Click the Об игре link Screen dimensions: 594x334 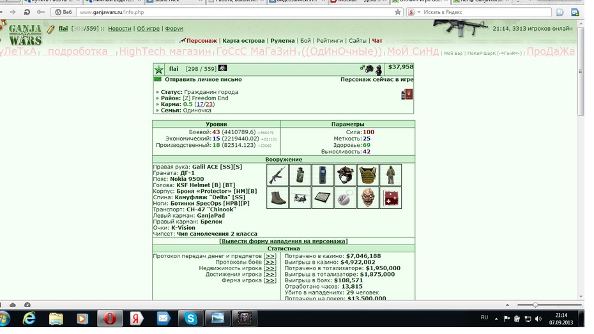click(x=148, y=28)
